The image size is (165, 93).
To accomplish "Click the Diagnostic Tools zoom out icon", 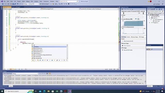I will pos(130,9).
